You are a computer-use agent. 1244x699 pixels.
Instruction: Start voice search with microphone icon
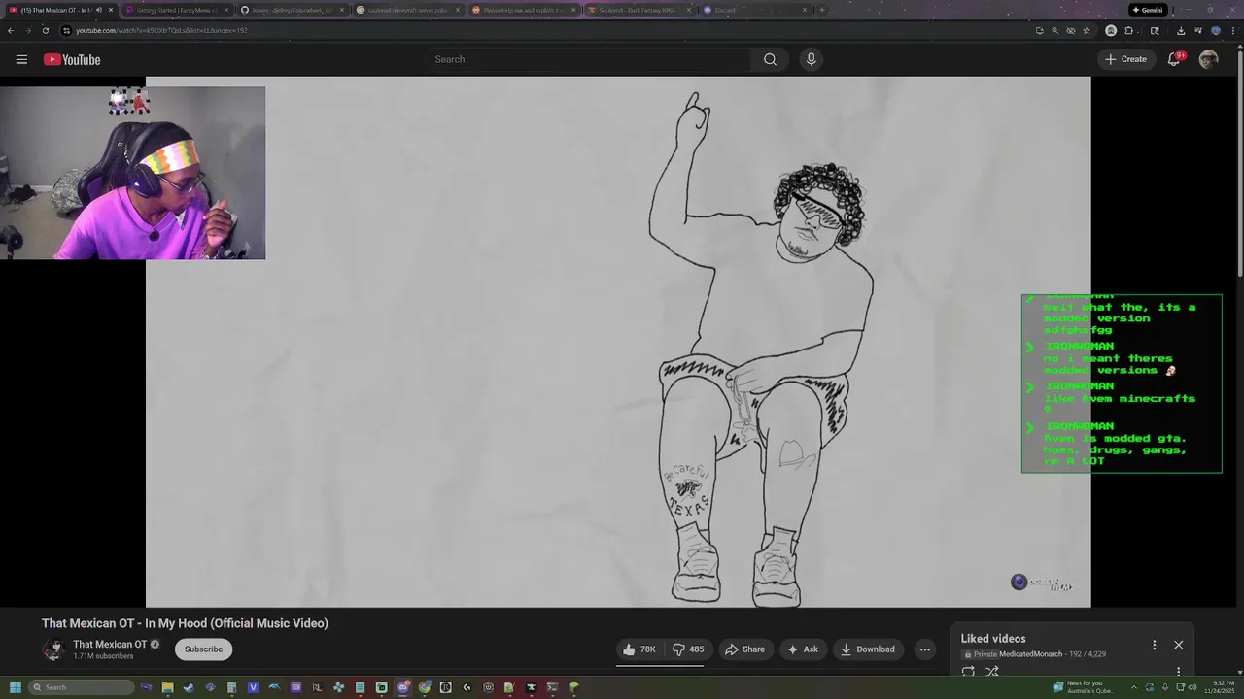tap(812, 59)
